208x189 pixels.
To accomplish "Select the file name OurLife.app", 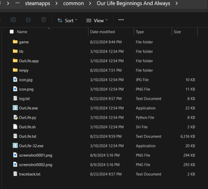I will tap(29, 61).
